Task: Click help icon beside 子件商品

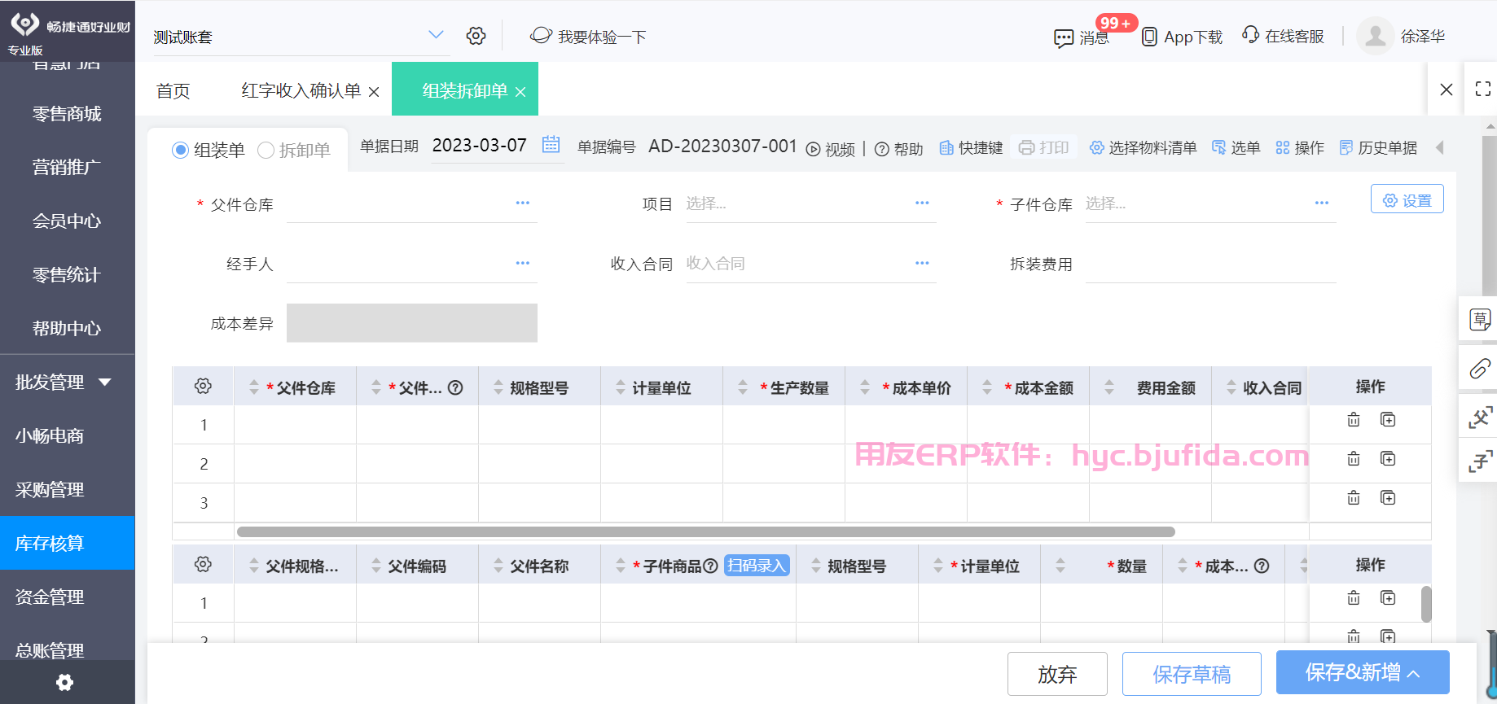Action: coord(710,566)
